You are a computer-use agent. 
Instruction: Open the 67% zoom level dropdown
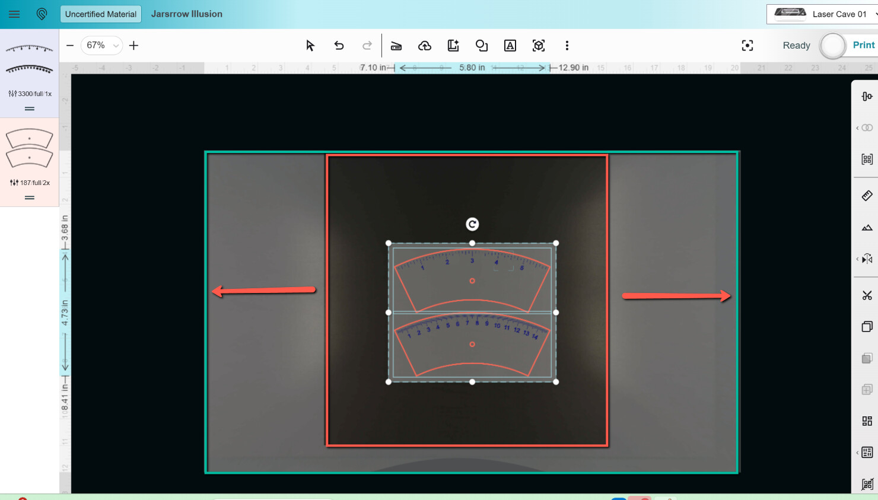[101, 46]
